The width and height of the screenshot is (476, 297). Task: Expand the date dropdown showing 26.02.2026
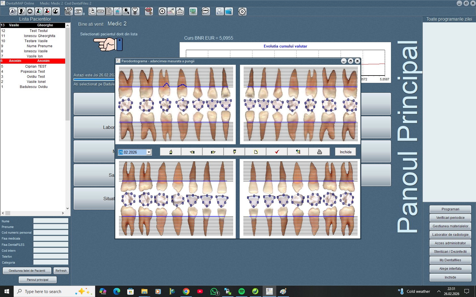tap(149, 152)
